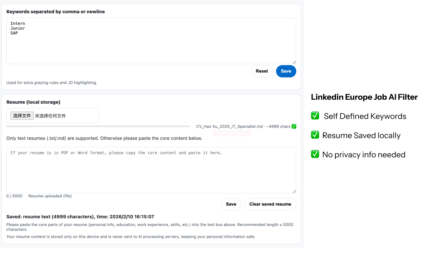Click the Keywords separated by comma label

point(55,12)
